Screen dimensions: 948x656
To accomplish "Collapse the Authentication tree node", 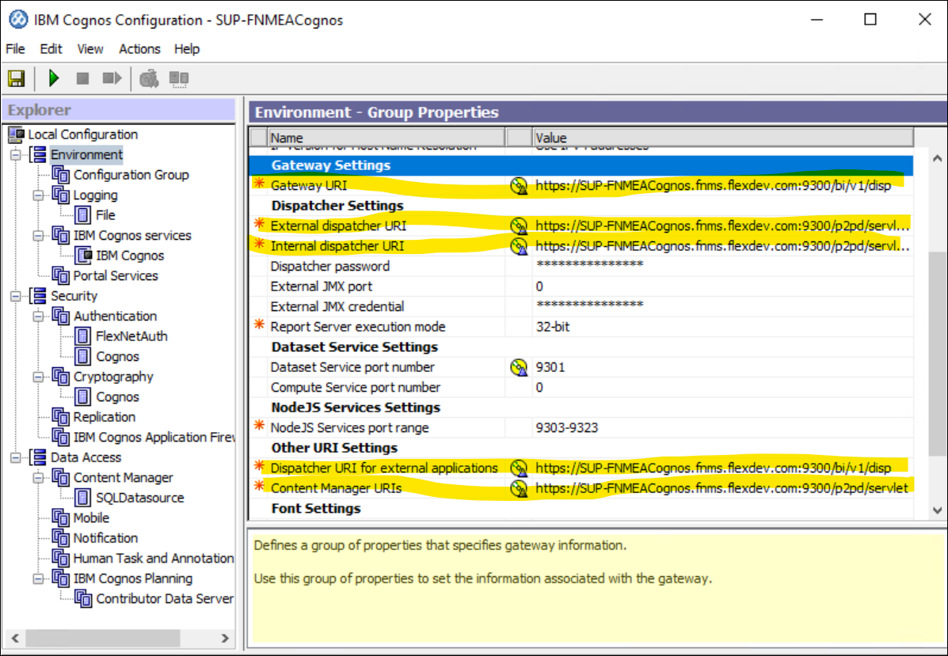I will coord(38,316).
